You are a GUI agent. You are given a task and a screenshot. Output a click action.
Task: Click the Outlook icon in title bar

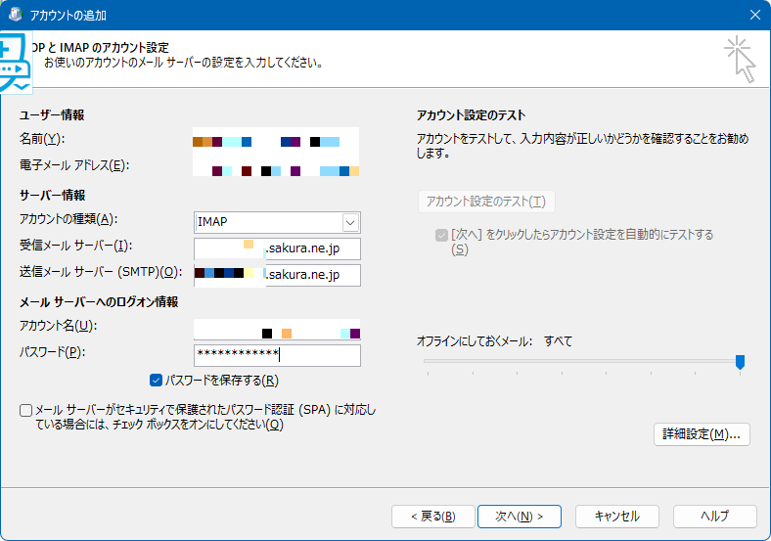pyautogui.click(x=17, y=16)
